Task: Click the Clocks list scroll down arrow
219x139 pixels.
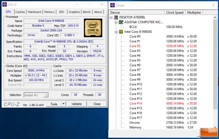Action: coord(215,127)
